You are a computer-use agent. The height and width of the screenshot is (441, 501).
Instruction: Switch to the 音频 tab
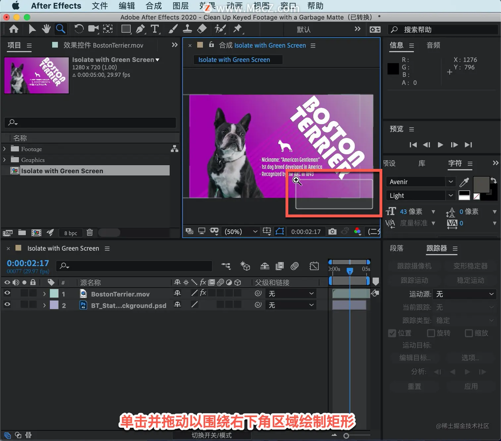(x=433, y=45)
